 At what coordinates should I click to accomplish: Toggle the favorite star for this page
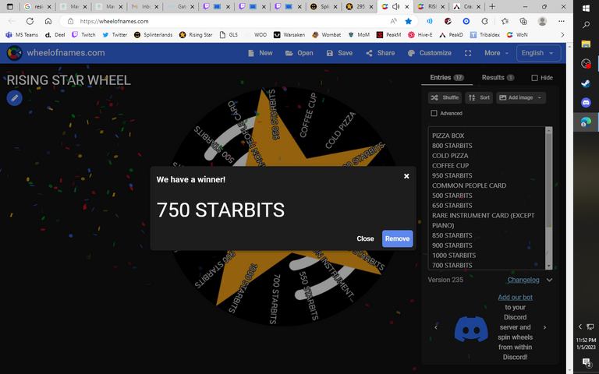click(x=409, y=21)
